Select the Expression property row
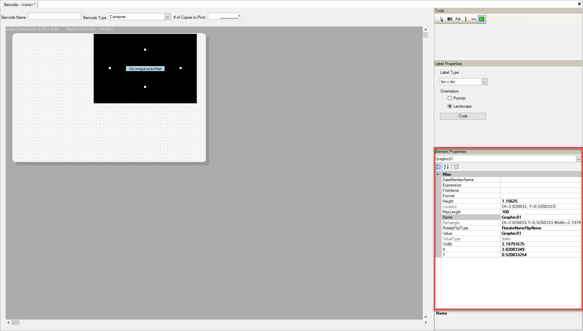 point(511,185)
